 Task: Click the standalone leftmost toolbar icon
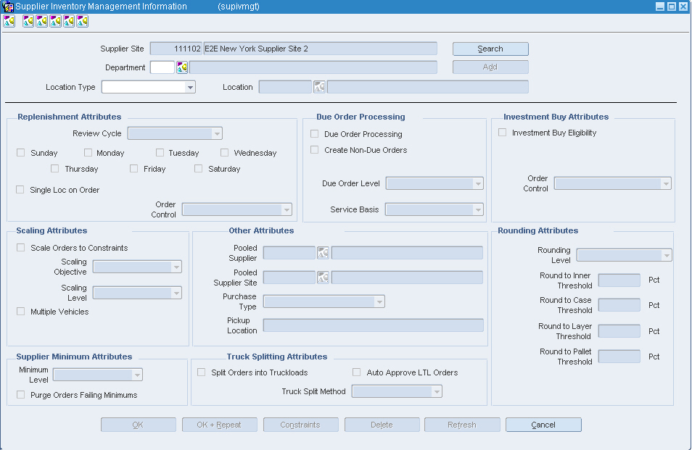(9, 21)
